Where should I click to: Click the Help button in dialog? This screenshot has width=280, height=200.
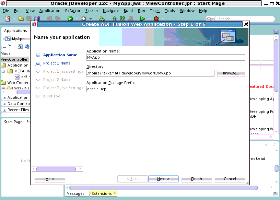point(50,179)
